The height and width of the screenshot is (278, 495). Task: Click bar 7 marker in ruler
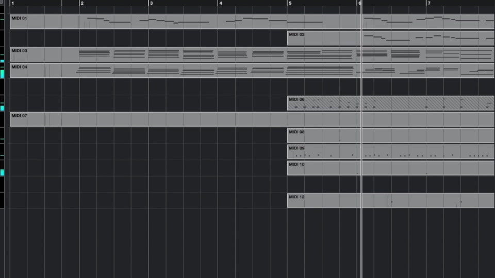[428, 3]
